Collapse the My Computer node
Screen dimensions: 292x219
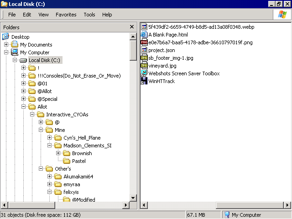click(x=6, y=52)
